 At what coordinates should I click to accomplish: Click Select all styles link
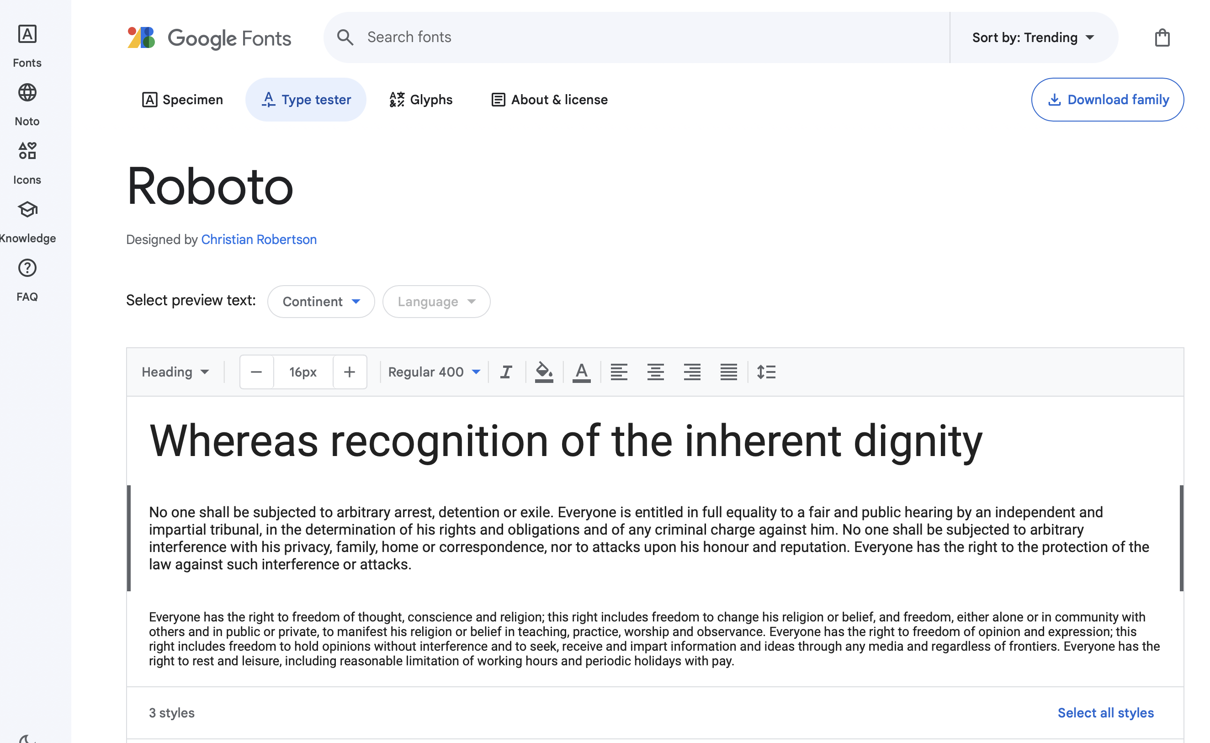coord(1105,712)
